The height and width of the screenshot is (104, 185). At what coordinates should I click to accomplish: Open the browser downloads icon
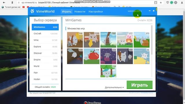click(x=182, y=3)
